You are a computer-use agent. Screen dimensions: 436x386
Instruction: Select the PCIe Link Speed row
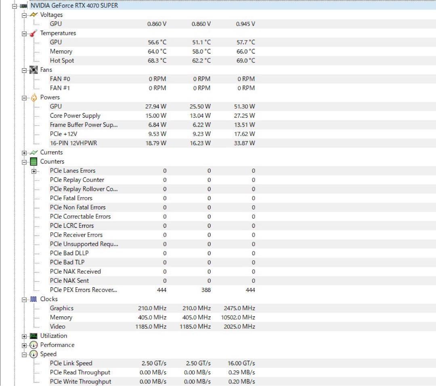point(71,363)
